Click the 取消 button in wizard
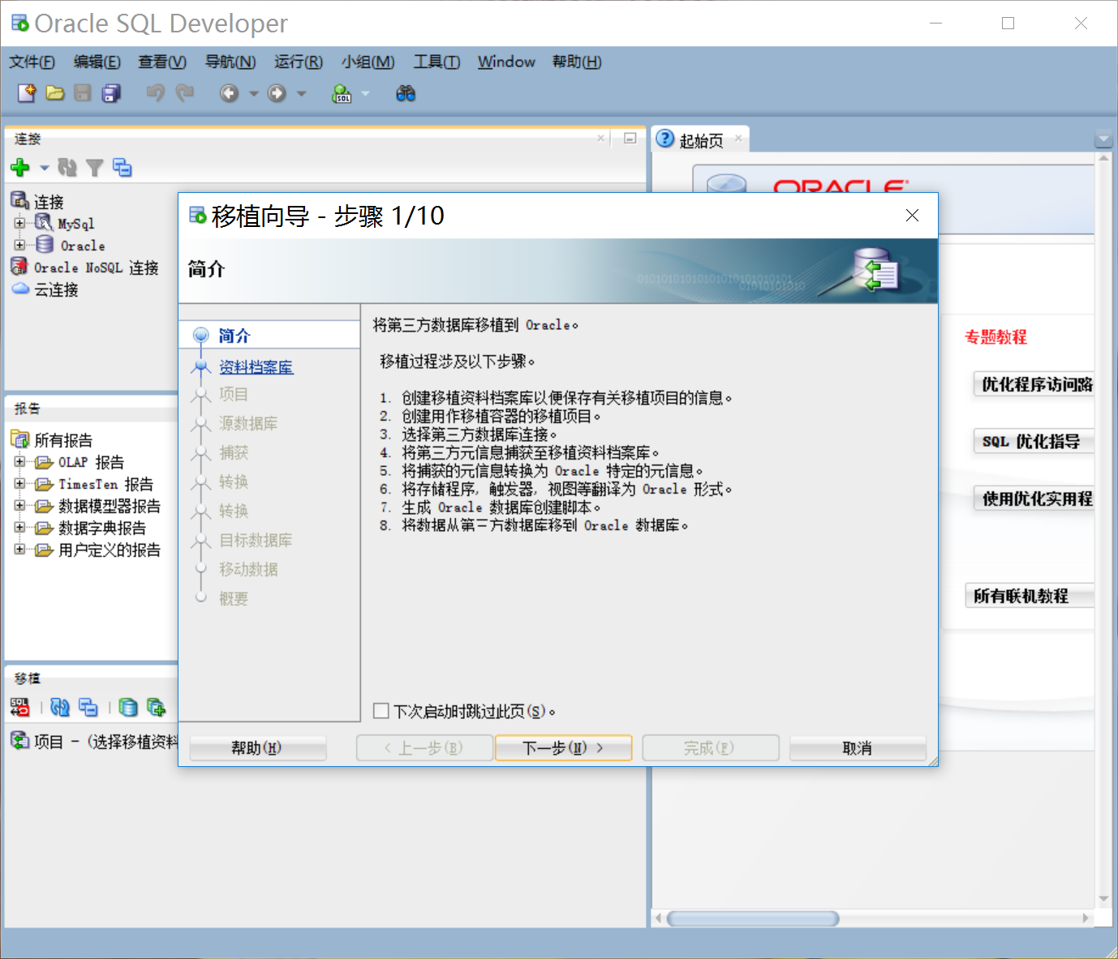 tap(858, 747)
